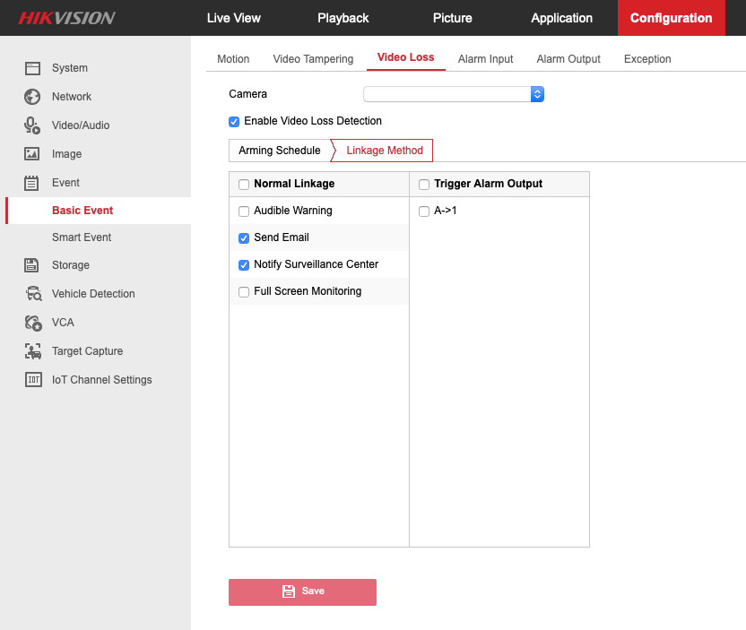Click the Storage disk icon
This screenshot has width=746, height=630.
(x=32, y=265)
